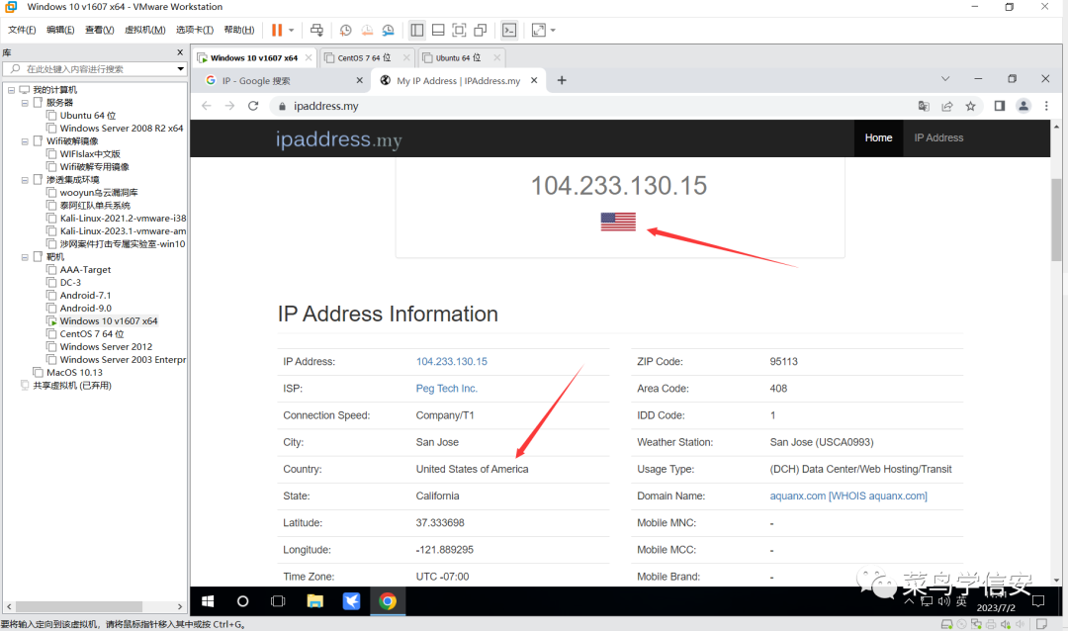1068x631 pixels.
Task: Click the Chrome icon on guest taskbar
Action: pos(388,601)
